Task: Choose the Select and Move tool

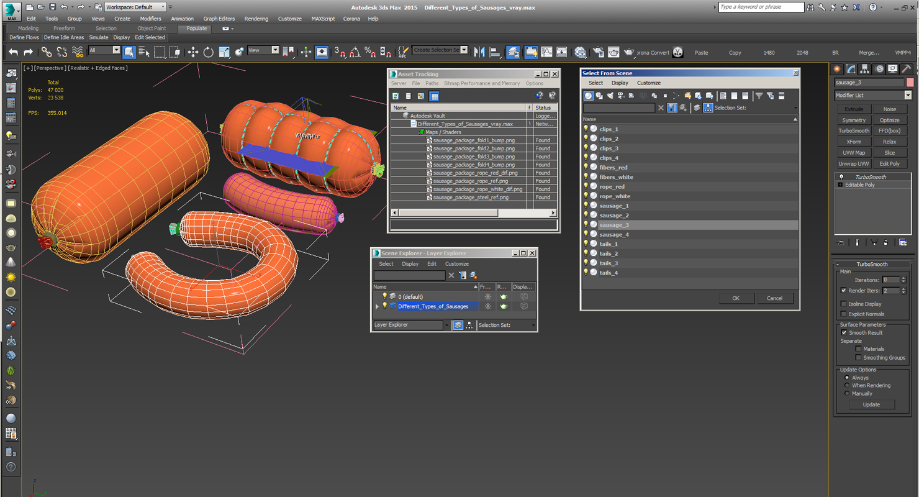Action: [193, 52]
